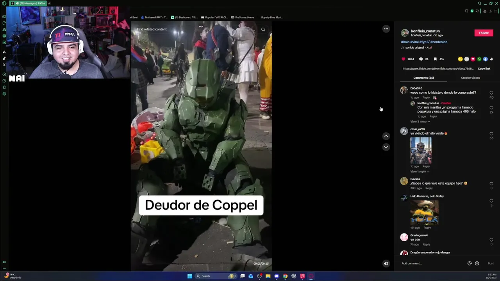Like DIO6540's comment
Screen dimensions: 500x281
[491, 93]
